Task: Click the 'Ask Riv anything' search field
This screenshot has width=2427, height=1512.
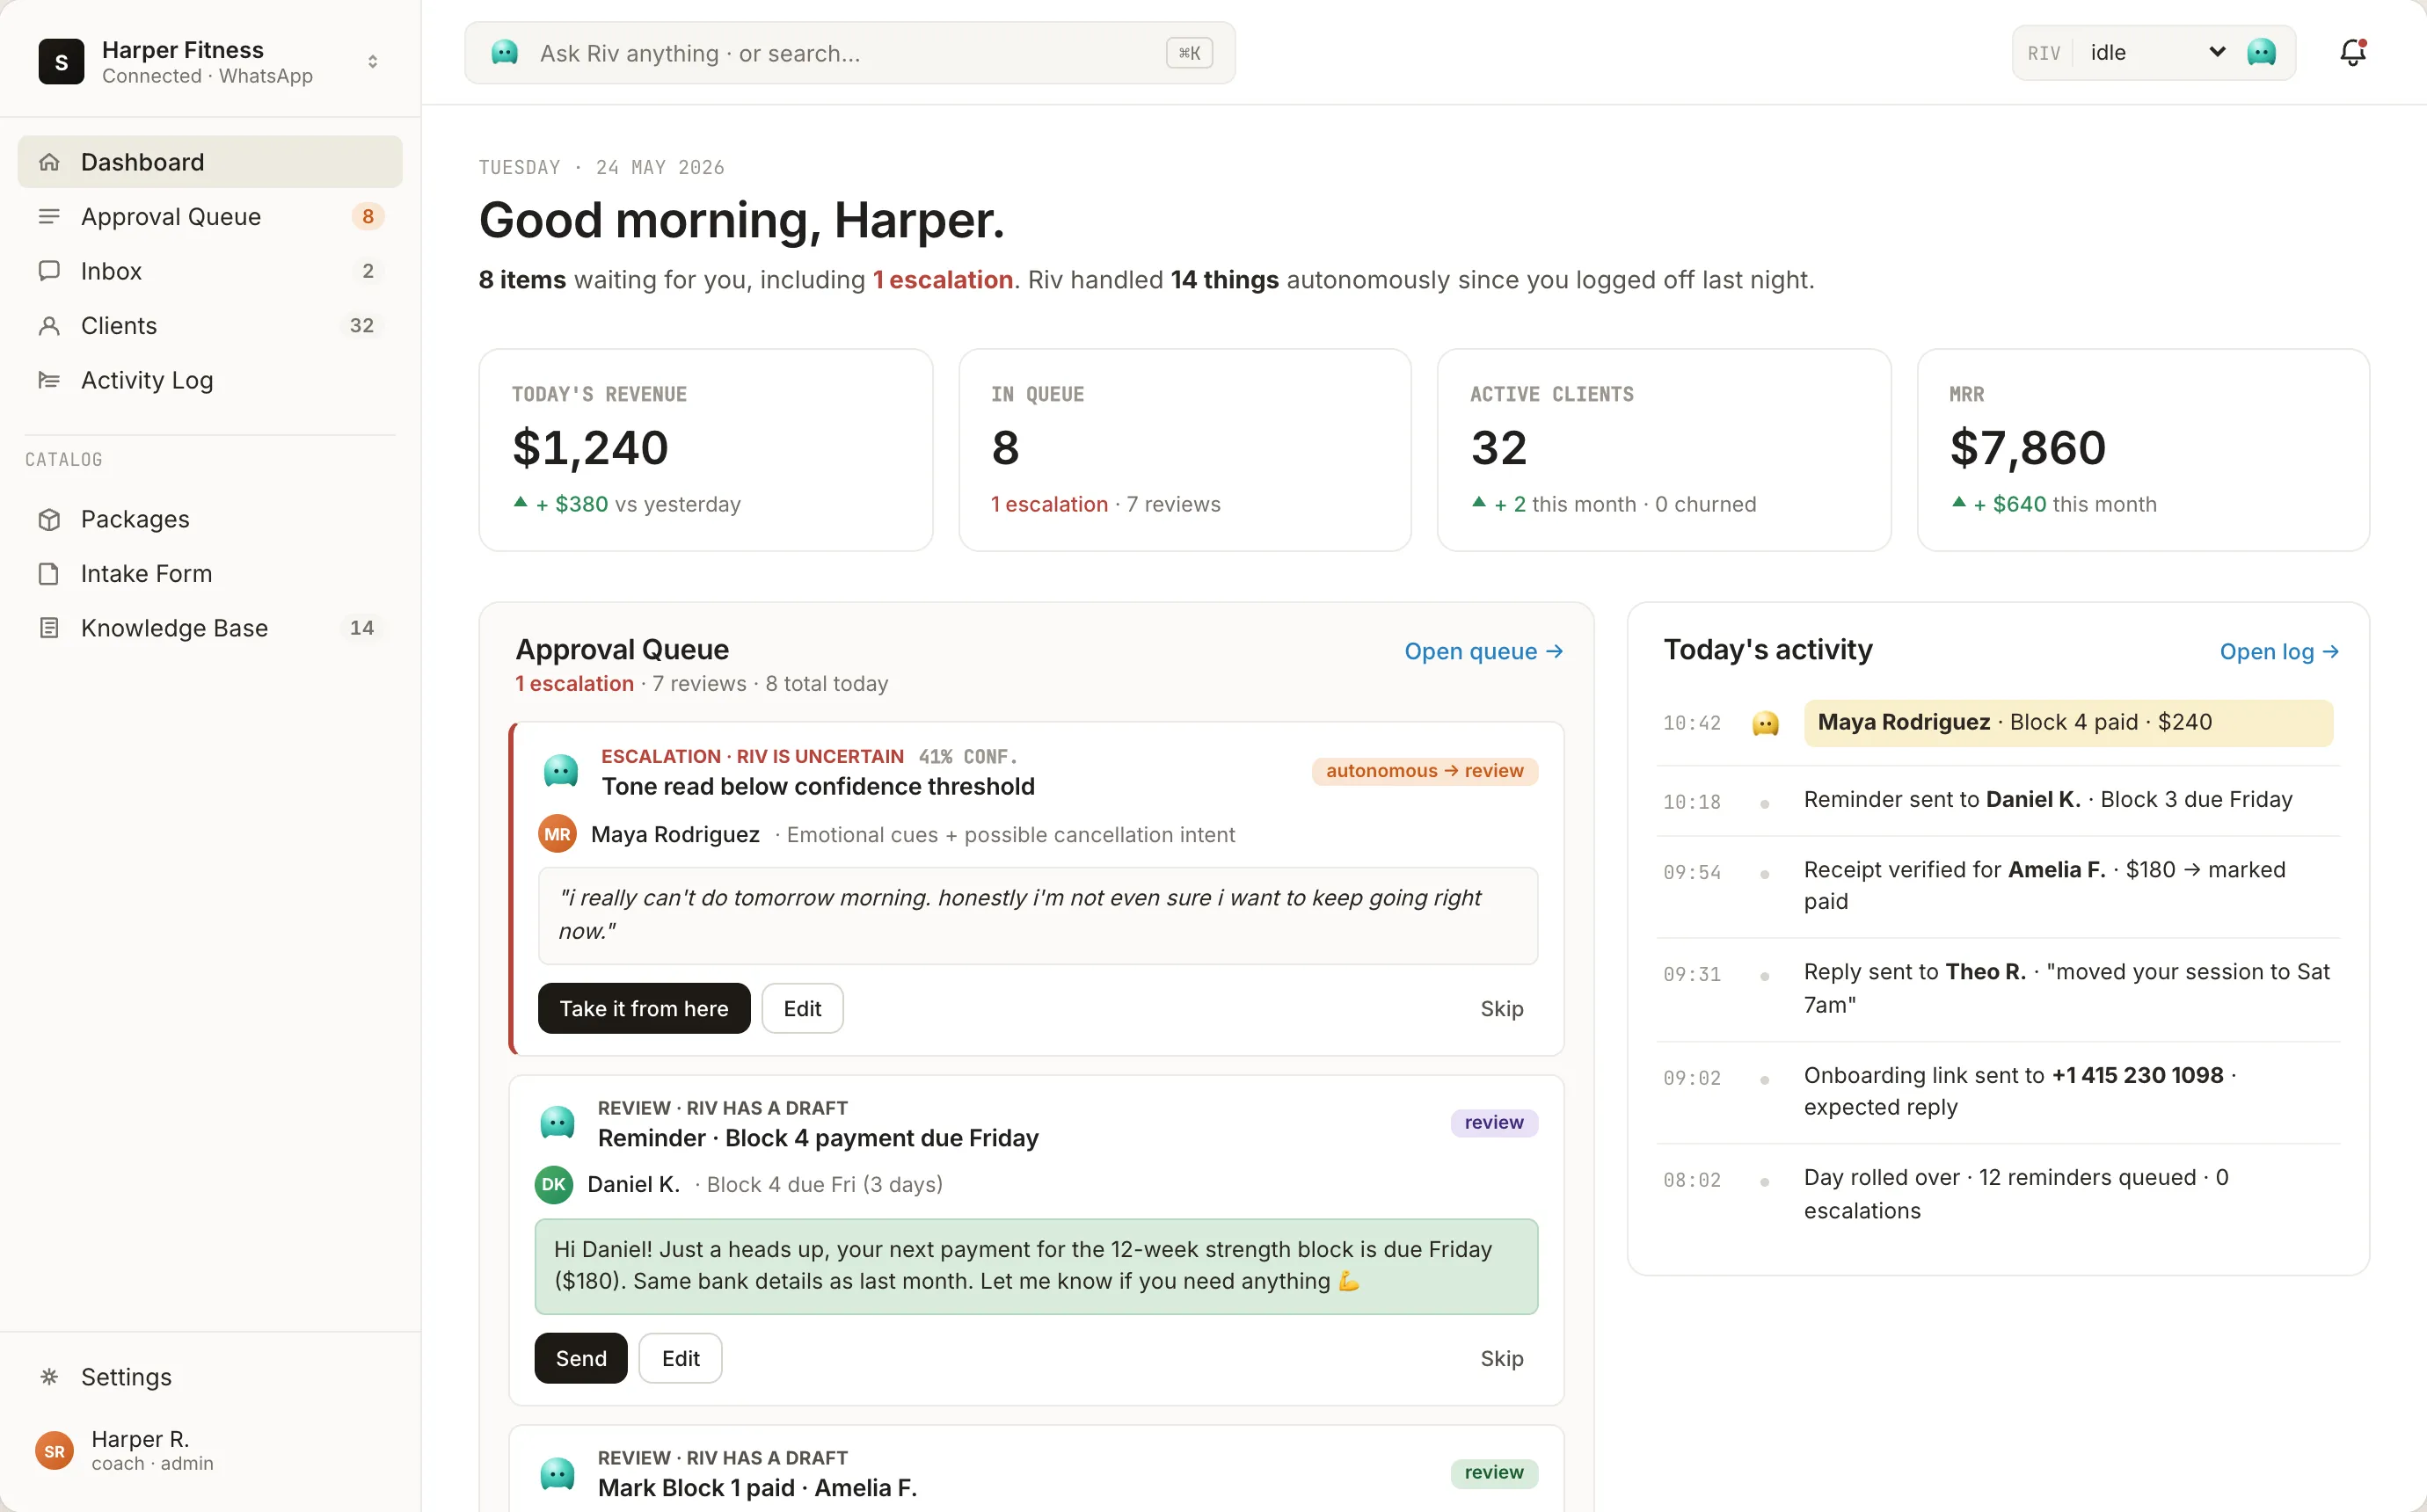Action: pos(850,53)
